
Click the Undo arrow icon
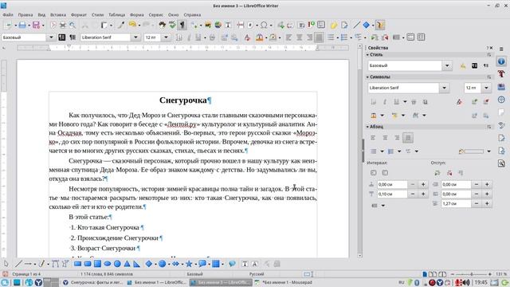click(x=132, y=25)
